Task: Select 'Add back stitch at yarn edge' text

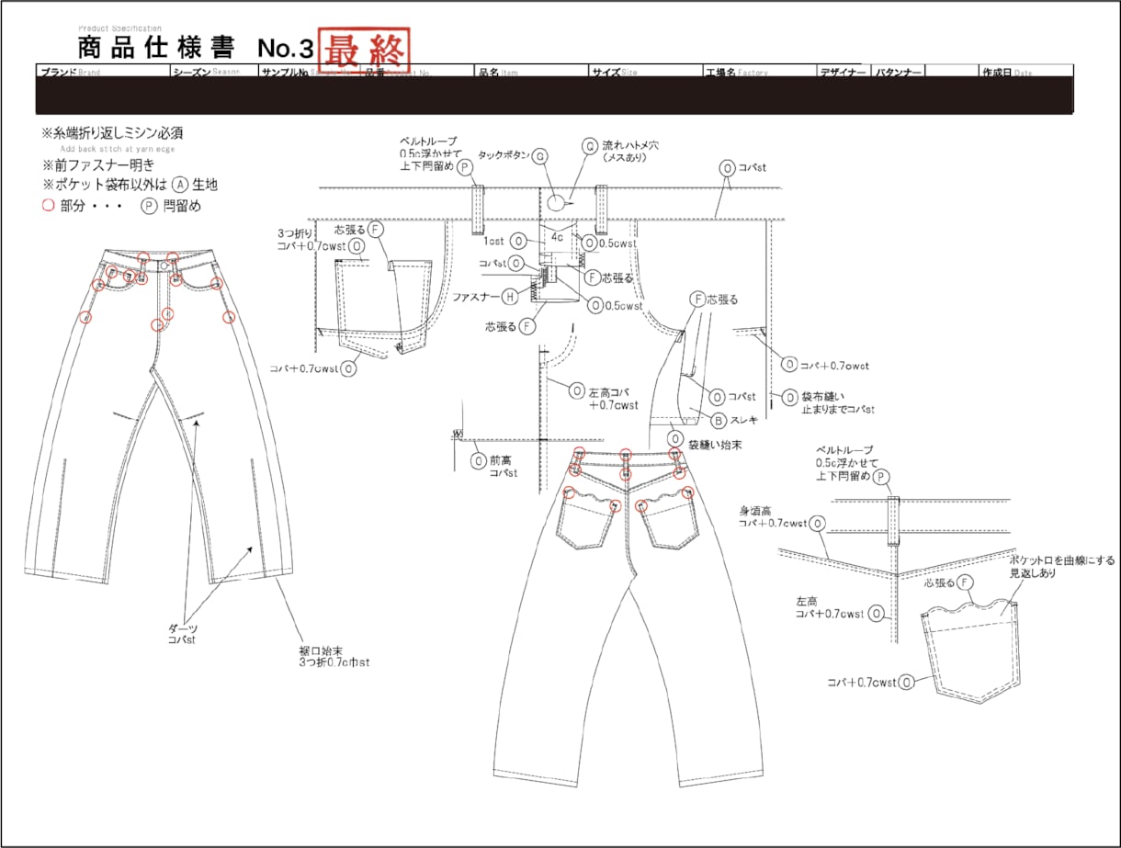Action: (117, 149)
